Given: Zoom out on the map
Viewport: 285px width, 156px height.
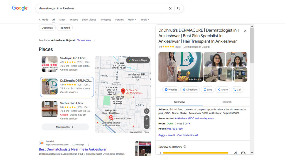Looking at the screenshot, I should click(147, 126).
